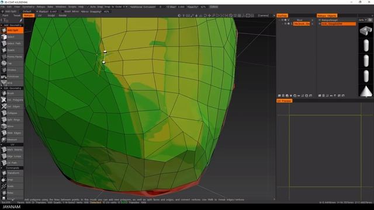Open the Windows menu
The image size is (374, 210).
(x=61, y=7)
